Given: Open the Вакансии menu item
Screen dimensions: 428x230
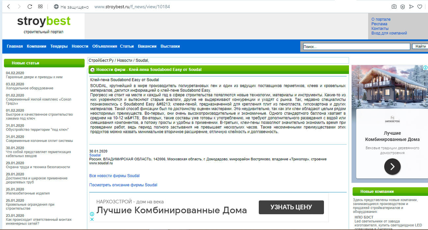Looking at the screenshot, I should click(x=147, y=46).
